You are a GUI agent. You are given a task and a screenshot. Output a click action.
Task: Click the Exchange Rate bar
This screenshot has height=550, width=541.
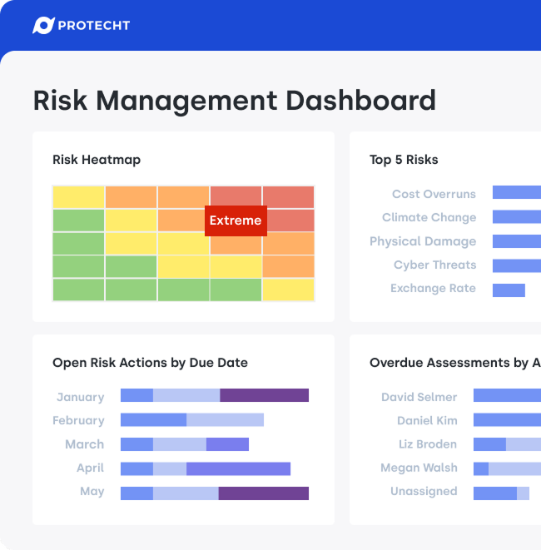[x=509, y=290]
